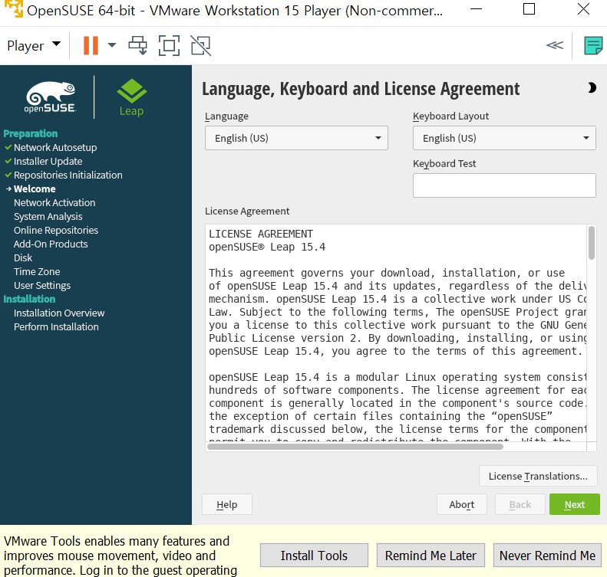Image resolution: width=607 pixels, height=577 pixels.
Task: Focus the Keyboard Test input field
Action: (504, 185)
